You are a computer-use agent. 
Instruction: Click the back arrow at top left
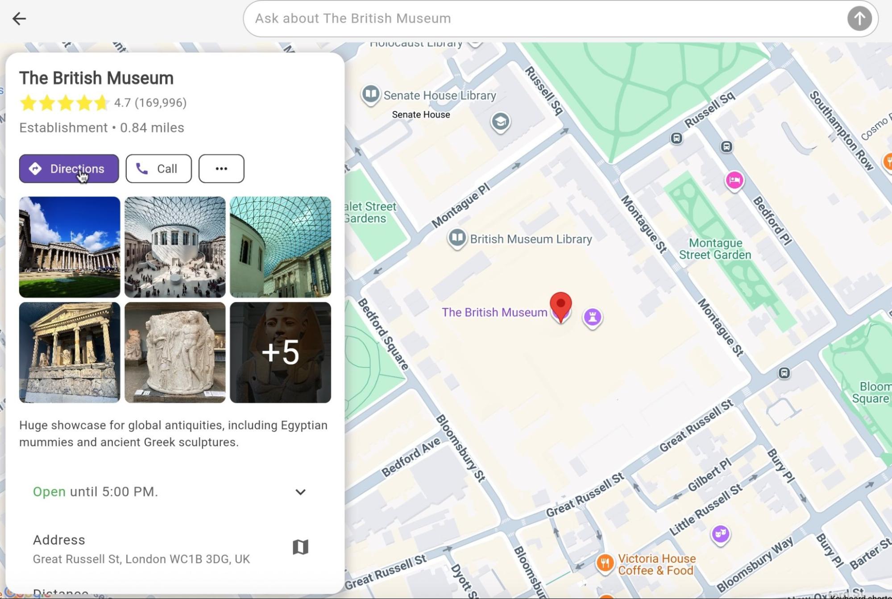click(19, 18)
